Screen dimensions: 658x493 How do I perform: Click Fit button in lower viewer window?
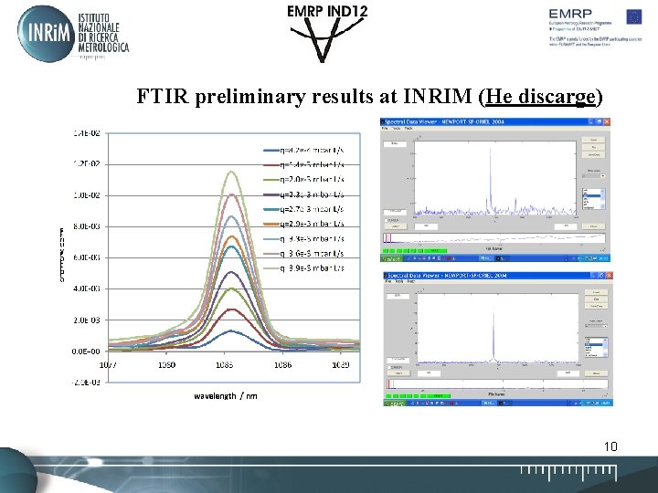[596, 299]
